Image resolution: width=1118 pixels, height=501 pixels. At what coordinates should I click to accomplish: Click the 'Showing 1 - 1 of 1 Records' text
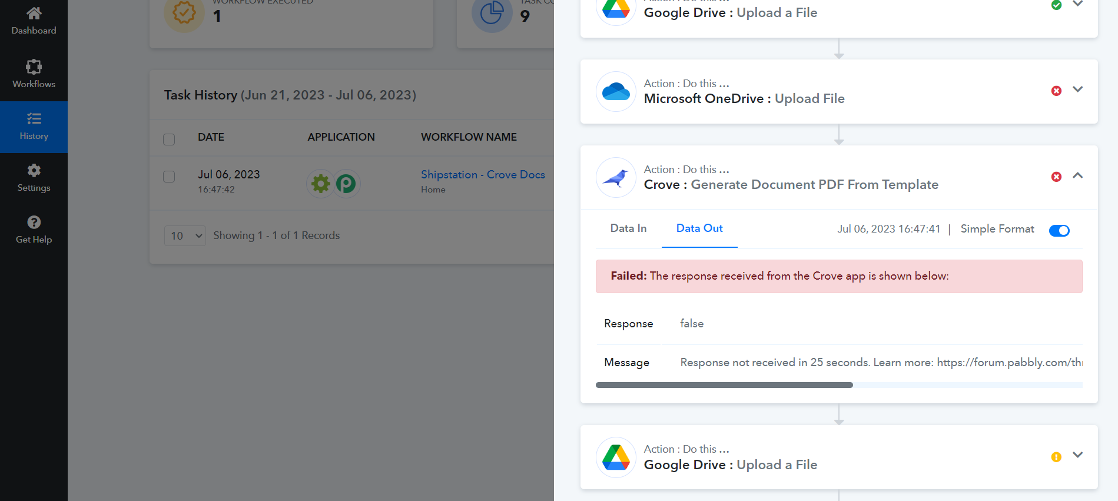click(x=277, y=235)
